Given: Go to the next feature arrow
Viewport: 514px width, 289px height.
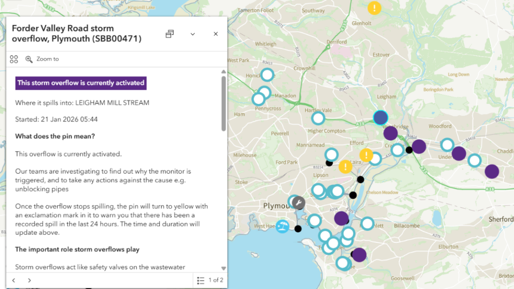Looking at the screenshot, I should (x=30, y=280).
